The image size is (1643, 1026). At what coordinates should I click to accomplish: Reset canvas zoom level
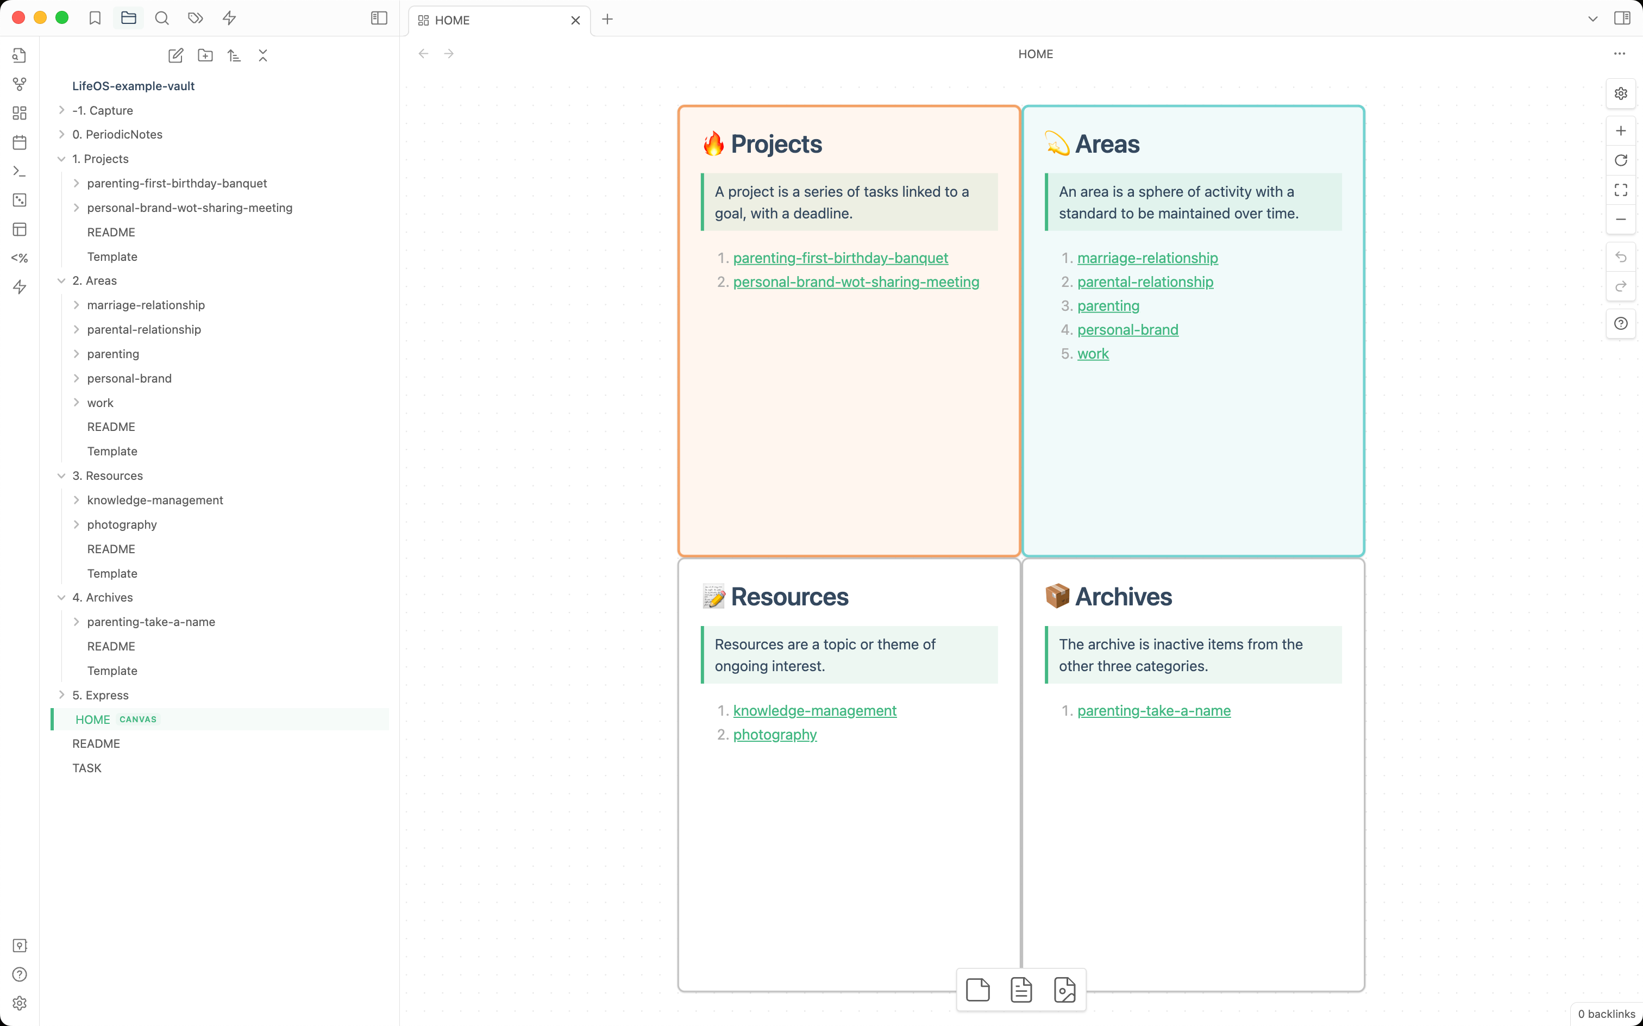pyautogui.click(x=1621, y=160)
